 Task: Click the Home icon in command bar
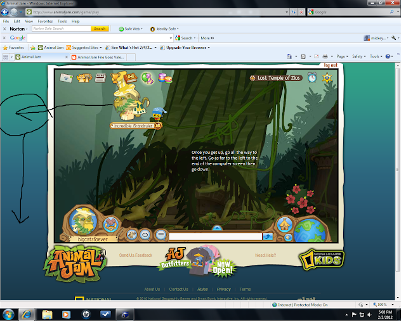pyautogui.click(x=289, y=56)
